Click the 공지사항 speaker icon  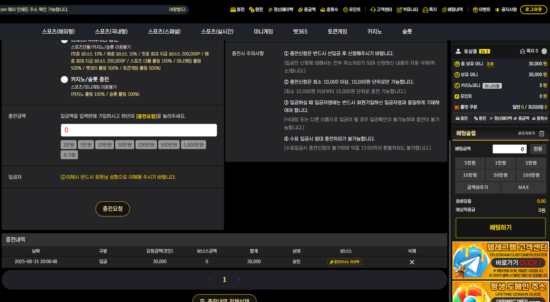coord(497,10)
